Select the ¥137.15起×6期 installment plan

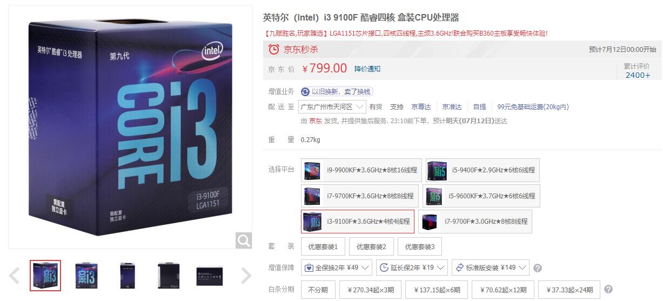(437, 290)
